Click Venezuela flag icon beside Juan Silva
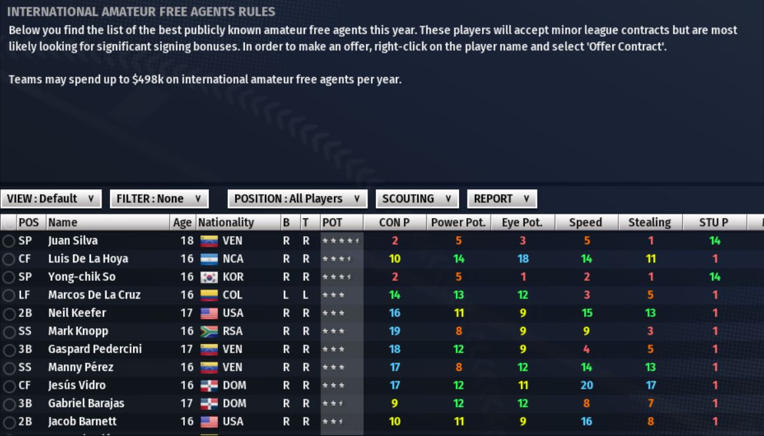 pos(209,241)
